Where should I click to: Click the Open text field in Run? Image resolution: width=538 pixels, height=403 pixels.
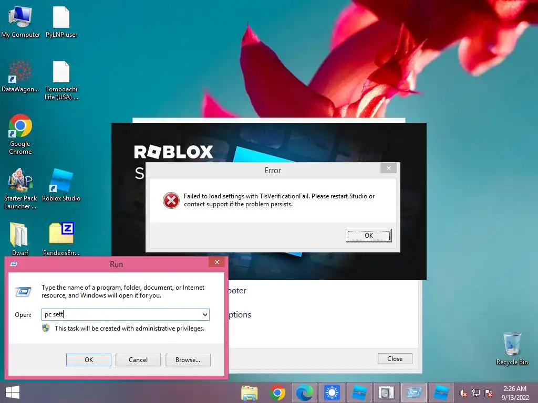tap(126, 315)
